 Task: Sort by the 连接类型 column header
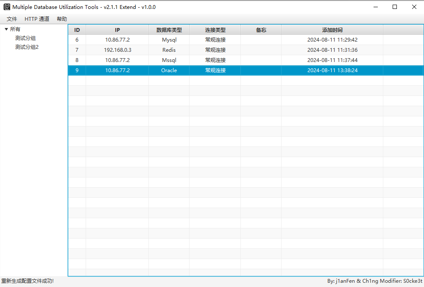point(215,30)
